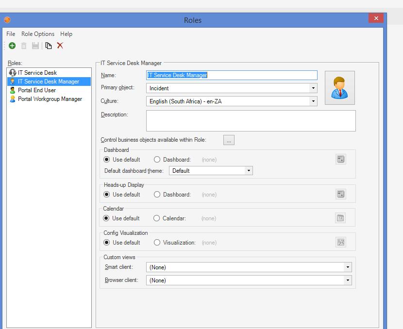Select Portal Workgroup Manager in roles list
Viewport: 403px width, 329px height.
click(50, 99)
